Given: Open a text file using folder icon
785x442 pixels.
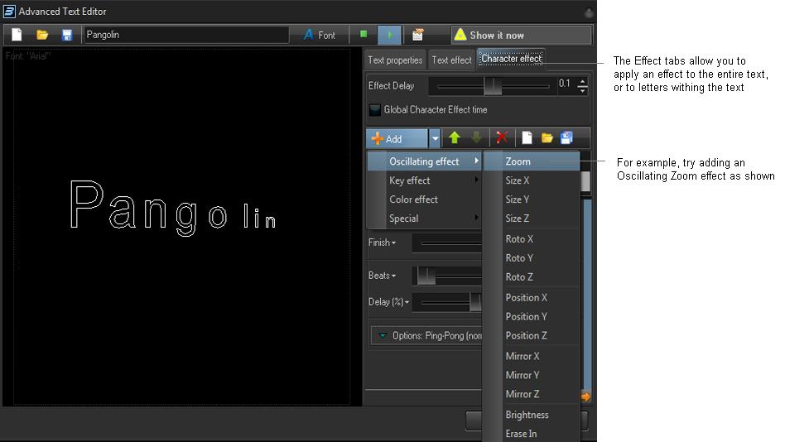Looking at the screenshot, I should tap(42, 35).
